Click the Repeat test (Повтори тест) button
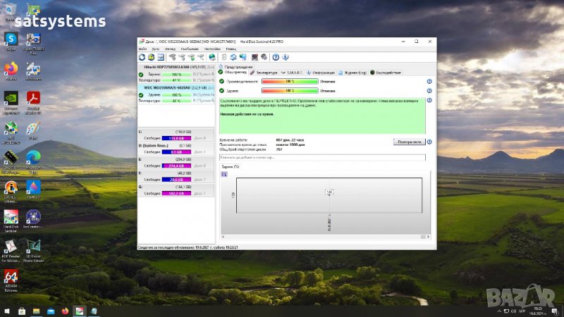564x317 pixels. tap(408, 142)
